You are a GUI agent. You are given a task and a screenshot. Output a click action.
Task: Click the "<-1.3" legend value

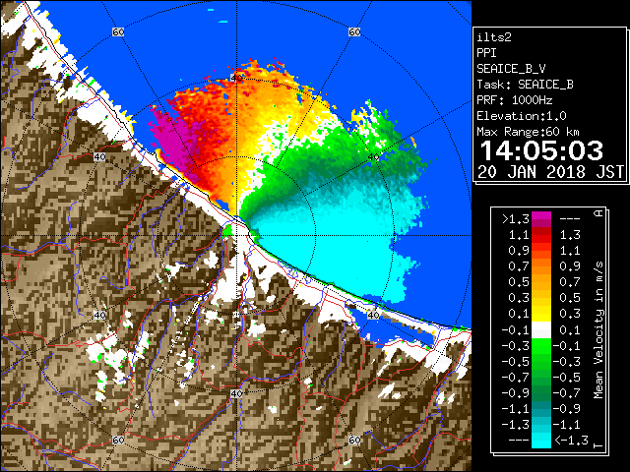(571, 441)
